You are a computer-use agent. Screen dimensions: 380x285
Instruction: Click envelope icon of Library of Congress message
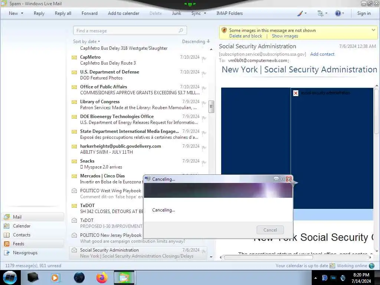74,102
